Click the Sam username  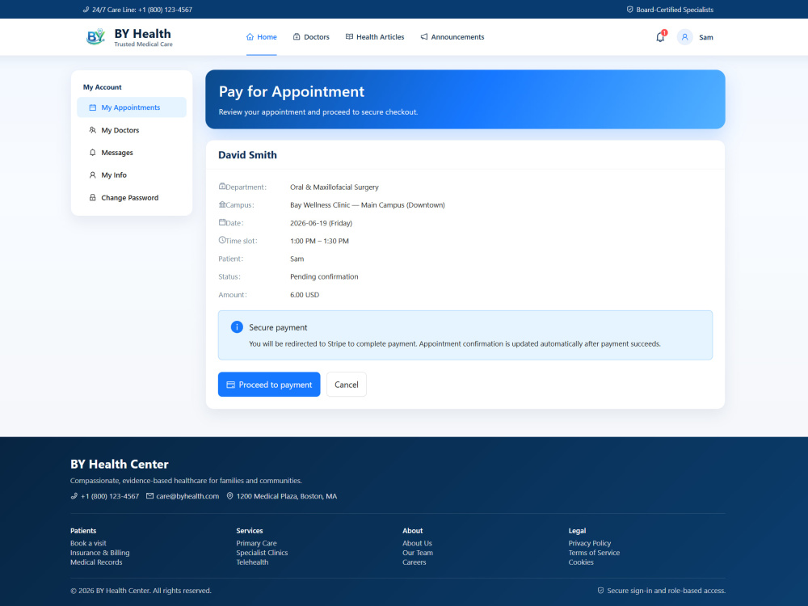706,37
